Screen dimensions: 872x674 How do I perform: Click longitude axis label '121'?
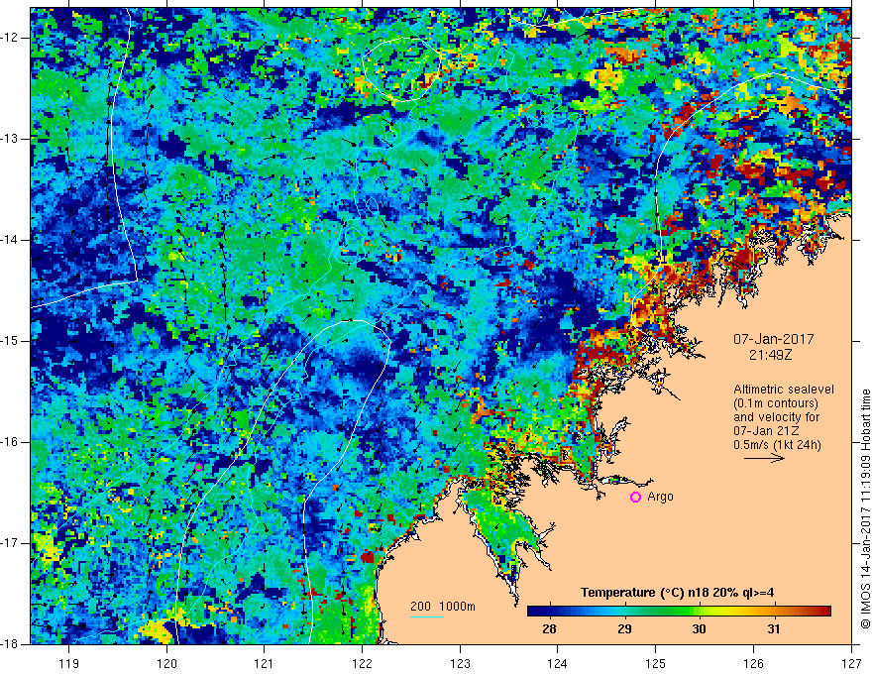[264, 663]
